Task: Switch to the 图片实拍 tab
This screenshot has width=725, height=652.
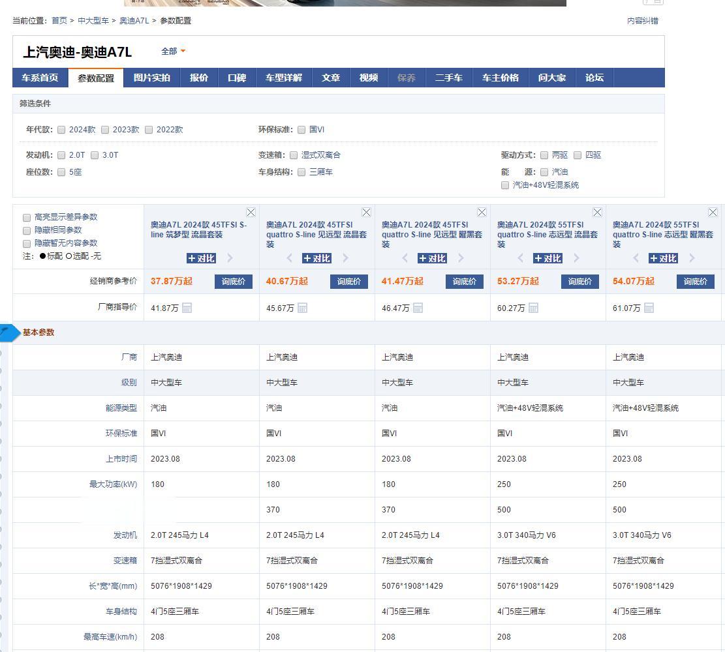Action: (x=151, y=78)
